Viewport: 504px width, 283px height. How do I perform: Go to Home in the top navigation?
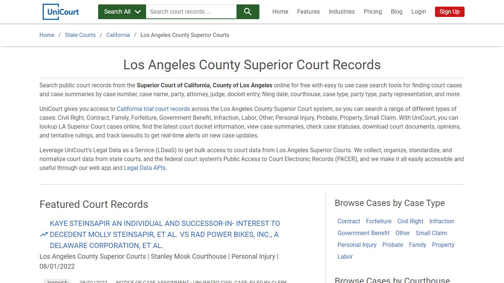(280, 12)
